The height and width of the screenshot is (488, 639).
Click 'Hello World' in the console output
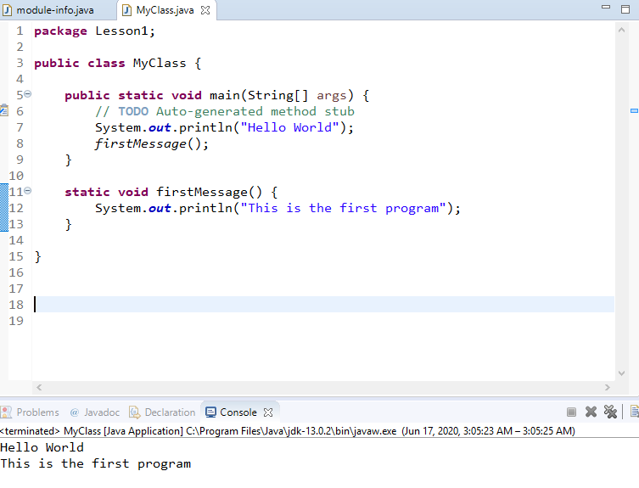pyautogui.click(x=42, y=447)
